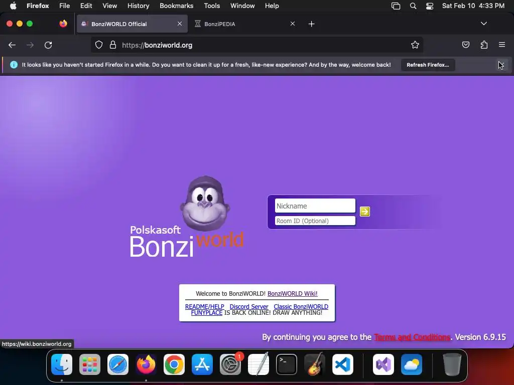The image size is (514, 385).
Task: Select the BonziWORLD Official tab
Action: point(132,24)
